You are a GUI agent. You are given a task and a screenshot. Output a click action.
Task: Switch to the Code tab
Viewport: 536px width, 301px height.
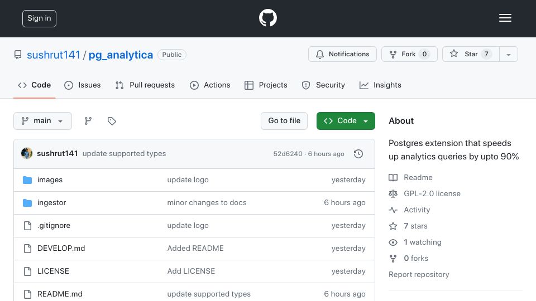(x=35, y=85)
